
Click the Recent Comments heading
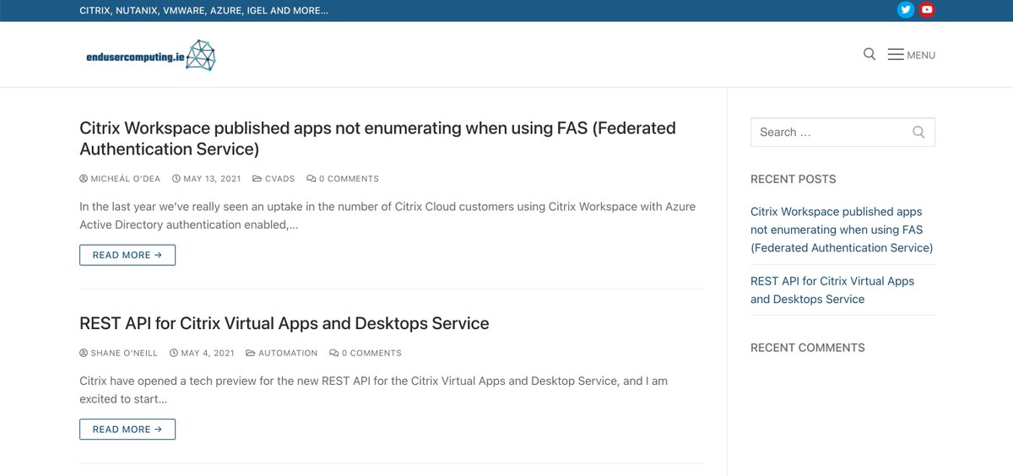[808, 348]
